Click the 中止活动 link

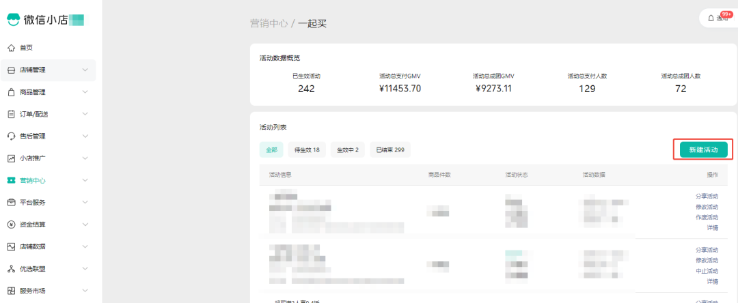click(707, 271)
